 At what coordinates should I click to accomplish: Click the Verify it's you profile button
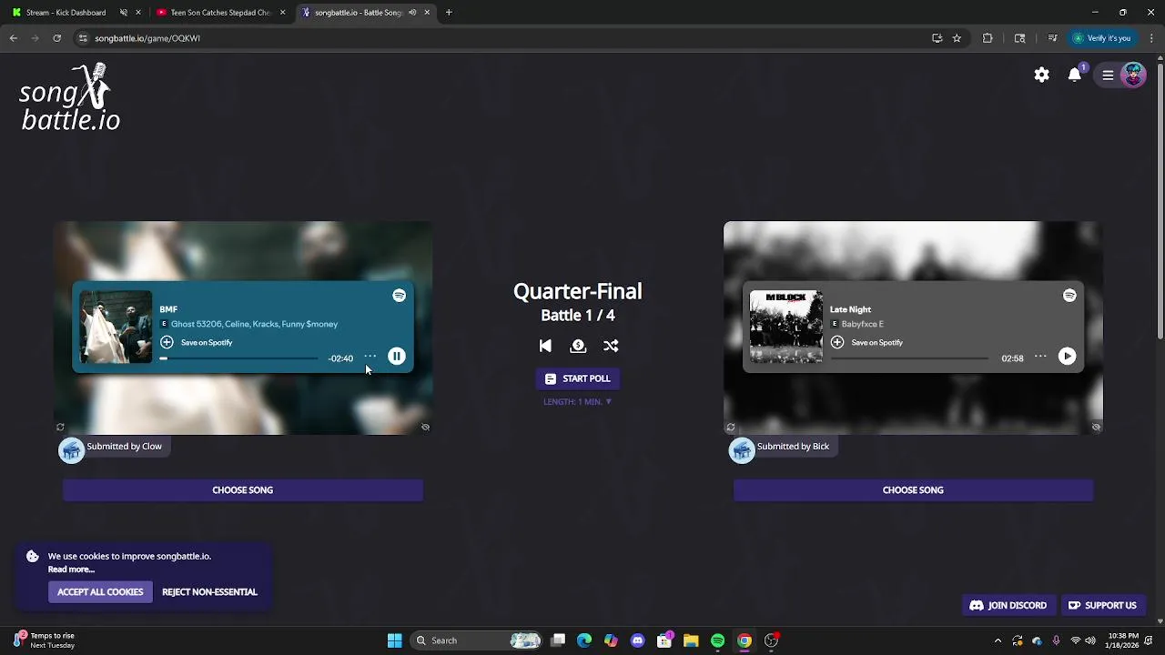click(x=1101, y=38)
